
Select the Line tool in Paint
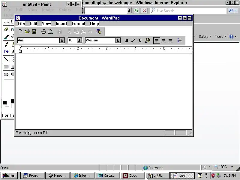[6, 59]
